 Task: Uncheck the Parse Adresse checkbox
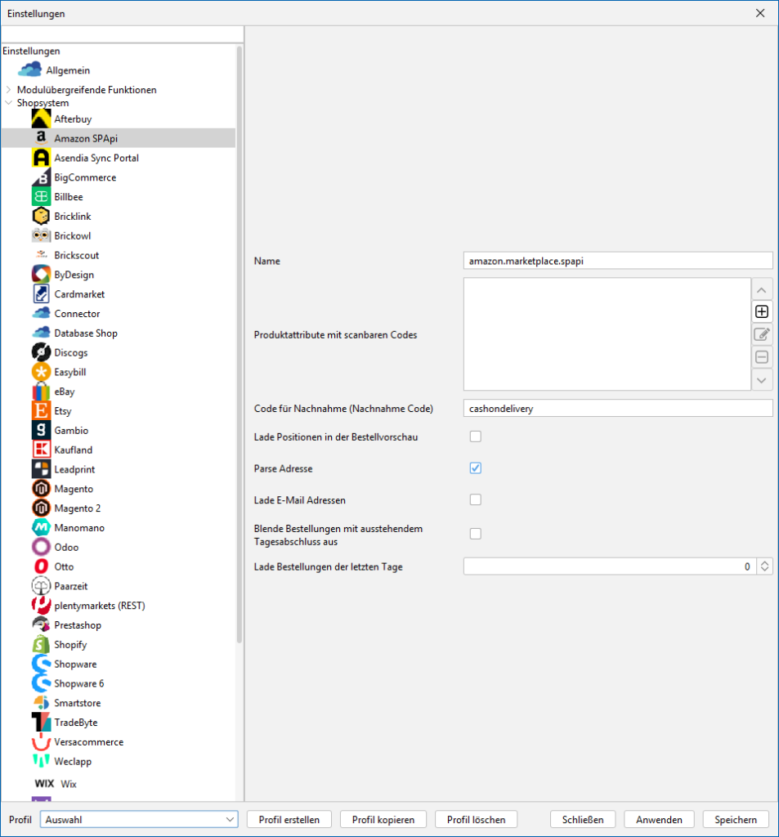476,468
